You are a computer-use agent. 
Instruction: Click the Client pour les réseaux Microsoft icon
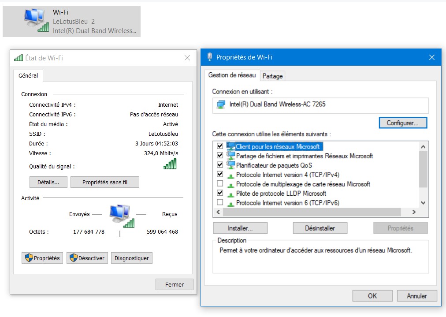click(231, 146)
